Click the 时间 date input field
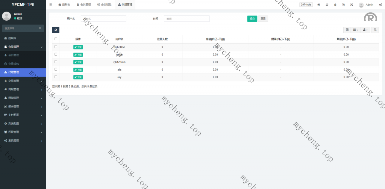385x189 pixels. pos(186,19)
